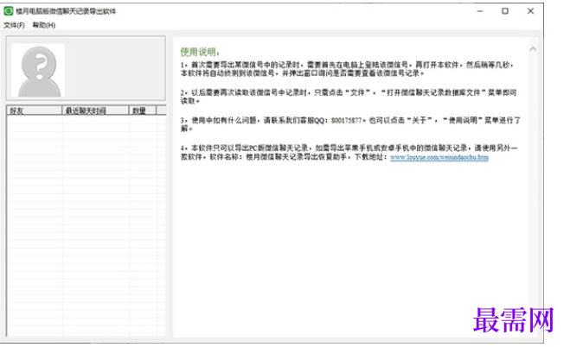The image size is (570, 347).
Task: Maximize the application window
Action: pyautogui.click(x=505, y=11)
